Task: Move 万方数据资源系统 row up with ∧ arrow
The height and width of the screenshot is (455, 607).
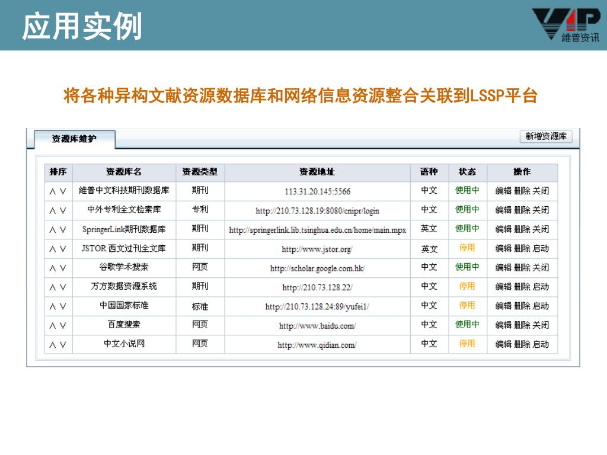Action: (53, 287)
